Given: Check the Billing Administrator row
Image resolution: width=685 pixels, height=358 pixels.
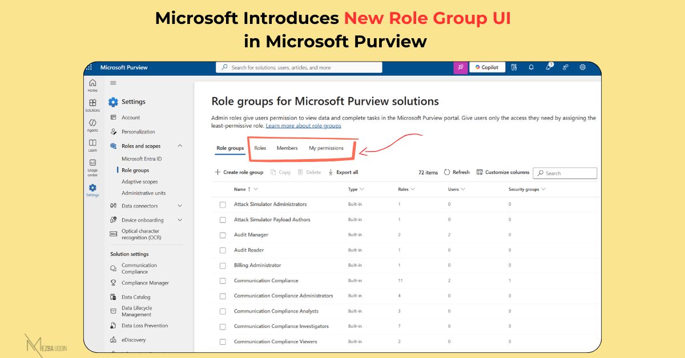Looking at the screenshot, I should [223, 266].
